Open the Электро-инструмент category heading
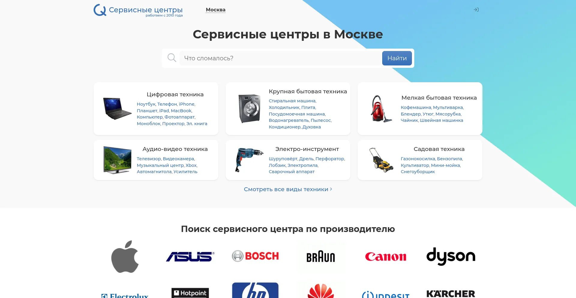The width and height of the screenshot is (576, 298). pos(307,149)
